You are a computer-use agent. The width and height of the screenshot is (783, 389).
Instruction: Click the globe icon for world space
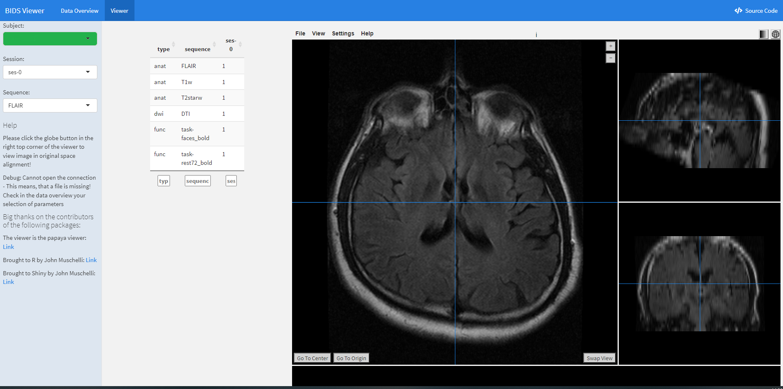click(775, 34)
